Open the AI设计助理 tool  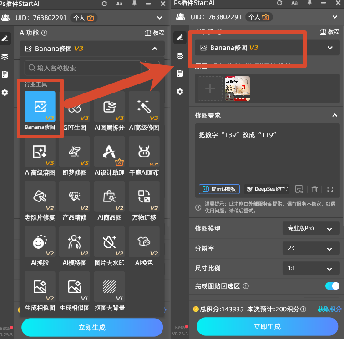[x=110, y=152]
